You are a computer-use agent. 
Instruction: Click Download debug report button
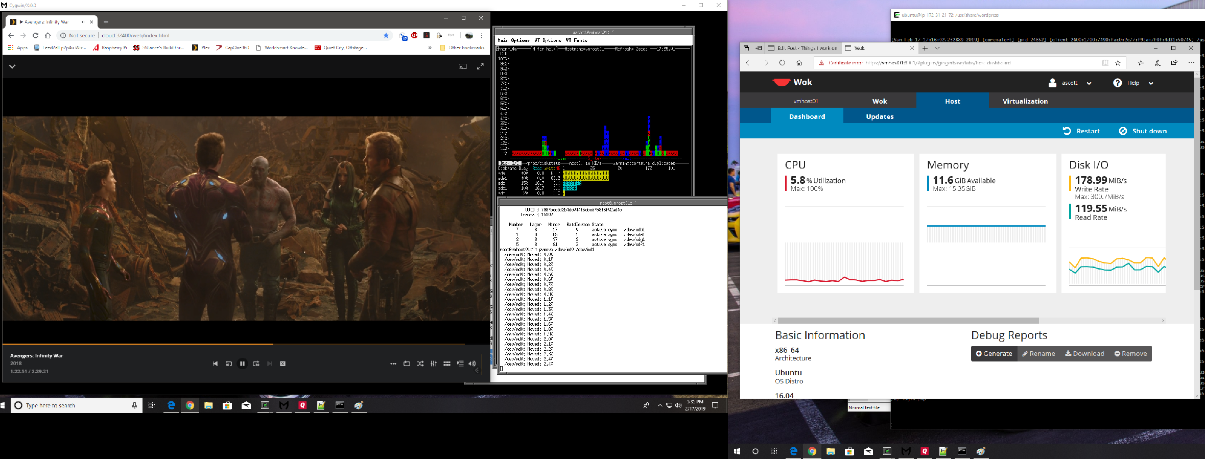tap(1084, 353)
